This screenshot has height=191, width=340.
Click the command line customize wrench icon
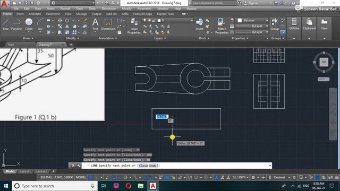[79, 166]
